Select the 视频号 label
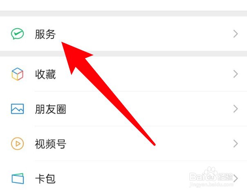247x193 pixels. (x=50, y=144)
